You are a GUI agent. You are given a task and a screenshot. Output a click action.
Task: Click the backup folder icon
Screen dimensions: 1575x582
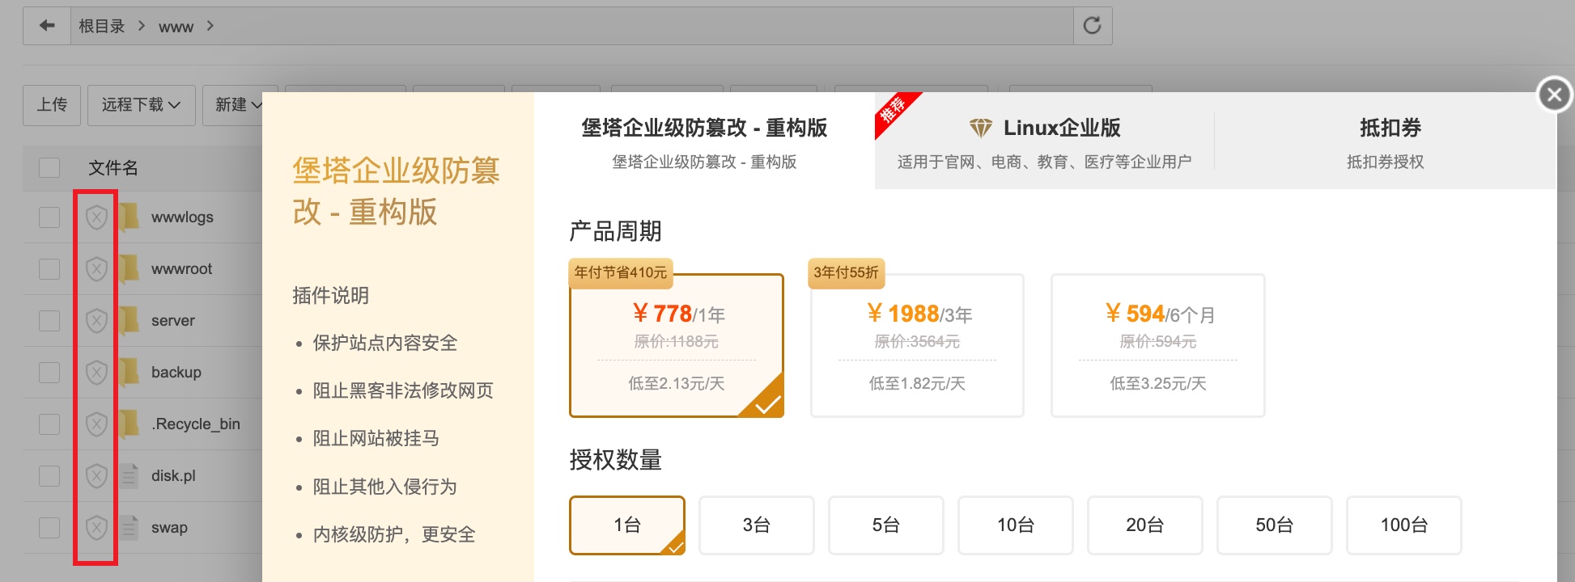click(x=129, y=372)
